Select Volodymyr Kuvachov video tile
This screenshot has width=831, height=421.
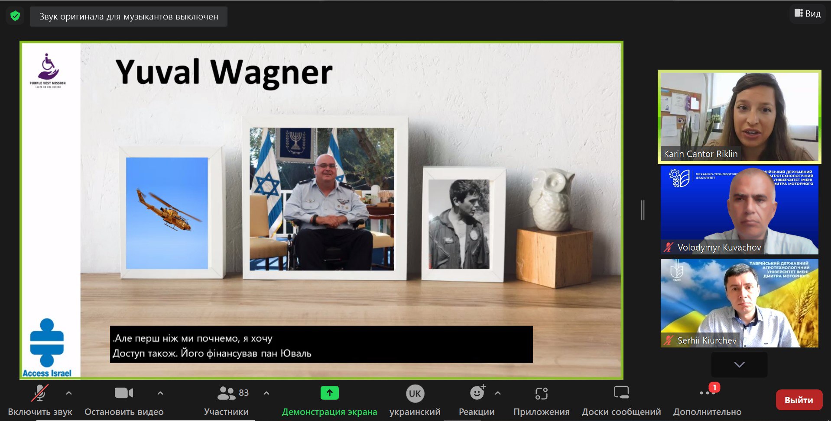coord(739,210)
